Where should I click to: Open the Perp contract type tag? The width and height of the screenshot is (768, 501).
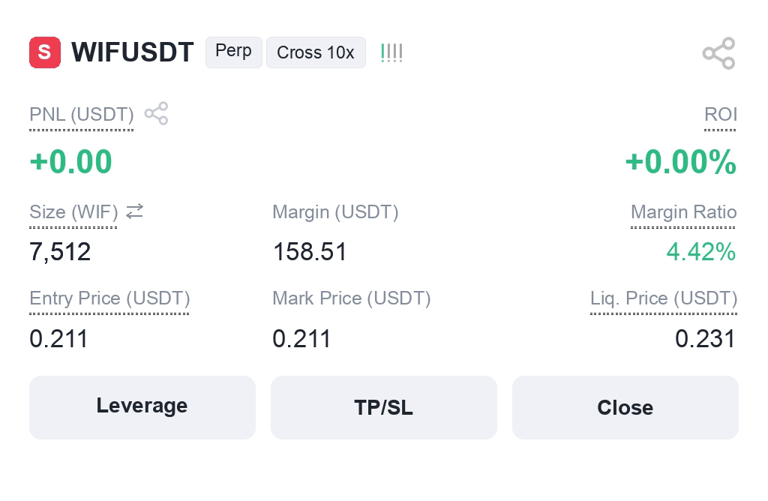click(234, 52)
